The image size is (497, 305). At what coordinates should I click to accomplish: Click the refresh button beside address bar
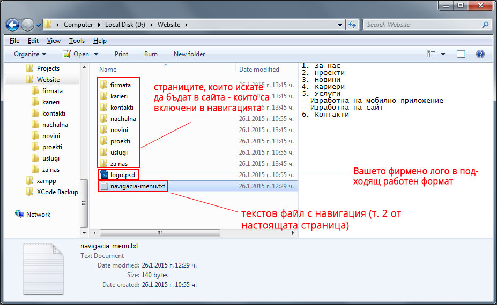[x=353, y=25]
